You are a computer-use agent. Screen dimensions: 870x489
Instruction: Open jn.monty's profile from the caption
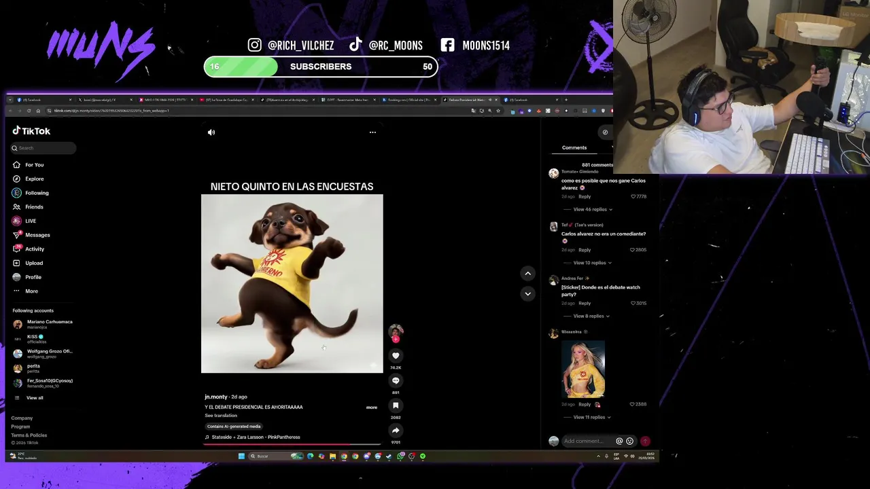[x=216, y=397]
